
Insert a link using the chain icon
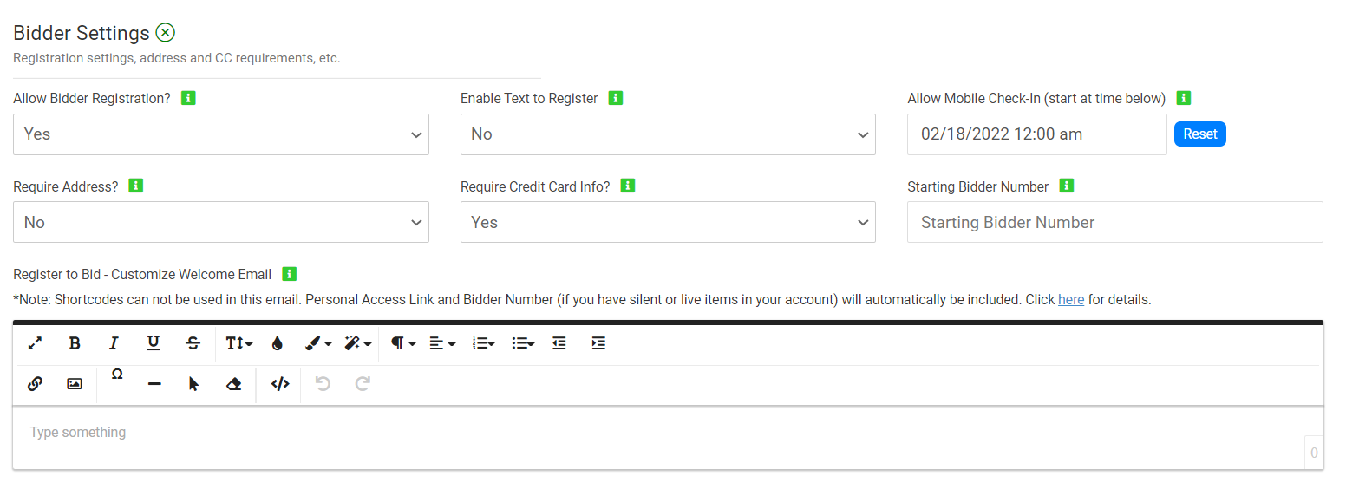(x=35, y=383)
